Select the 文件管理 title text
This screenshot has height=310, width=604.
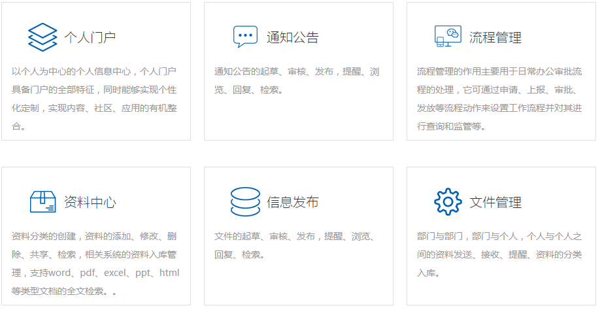pos(495,202)
